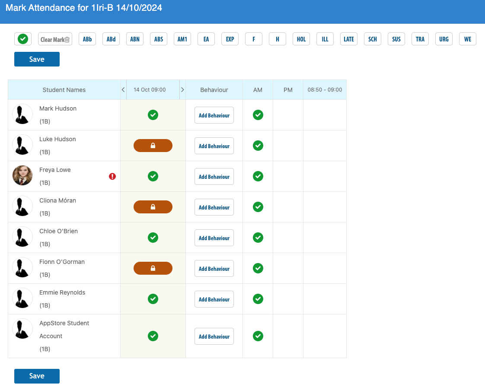The width and height of the screenshot is (485, 387).
Task: Click Fionn O'Gorman's orange lock mark
Action: (153, 268)
